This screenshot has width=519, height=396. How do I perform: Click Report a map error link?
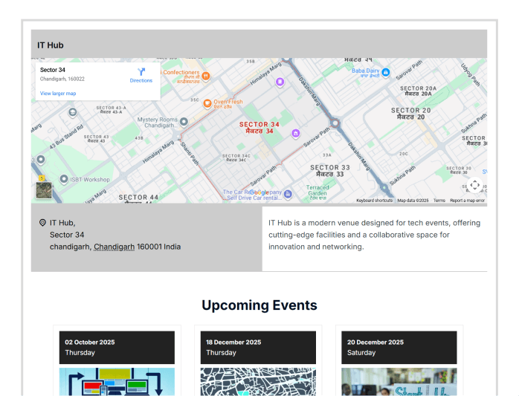467,201
